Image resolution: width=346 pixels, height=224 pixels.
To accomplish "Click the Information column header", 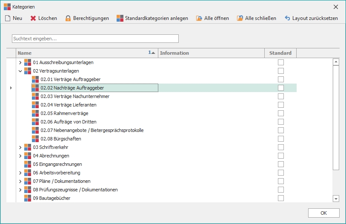I will (211, 53).
